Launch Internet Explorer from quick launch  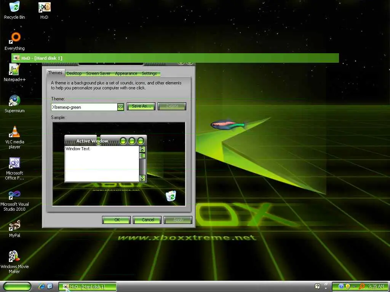click(x=42, y=287)
